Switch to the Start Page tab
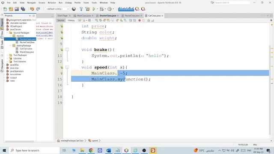The image size is (274, 154). 63,15
